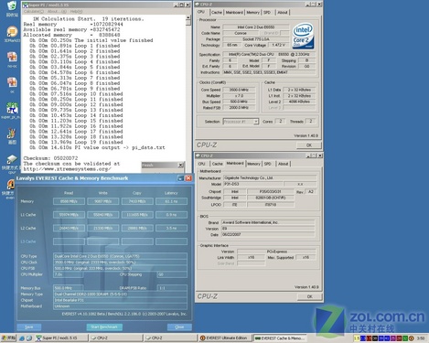Open About menu in Super PI

pyautogui.click(x=57, y=11)
